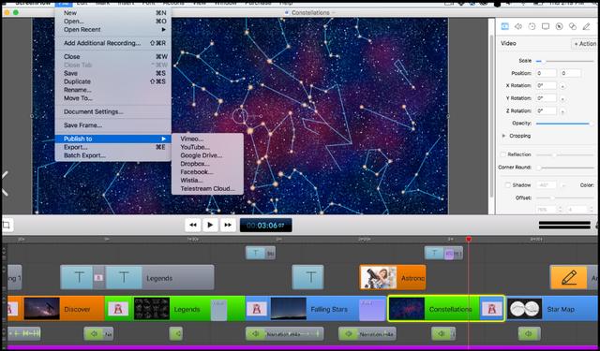Viewport: 600px width, 351px height.
Task: Click the Fast Forward playback button
Action: pyautogui.click(x=228, y=225)
